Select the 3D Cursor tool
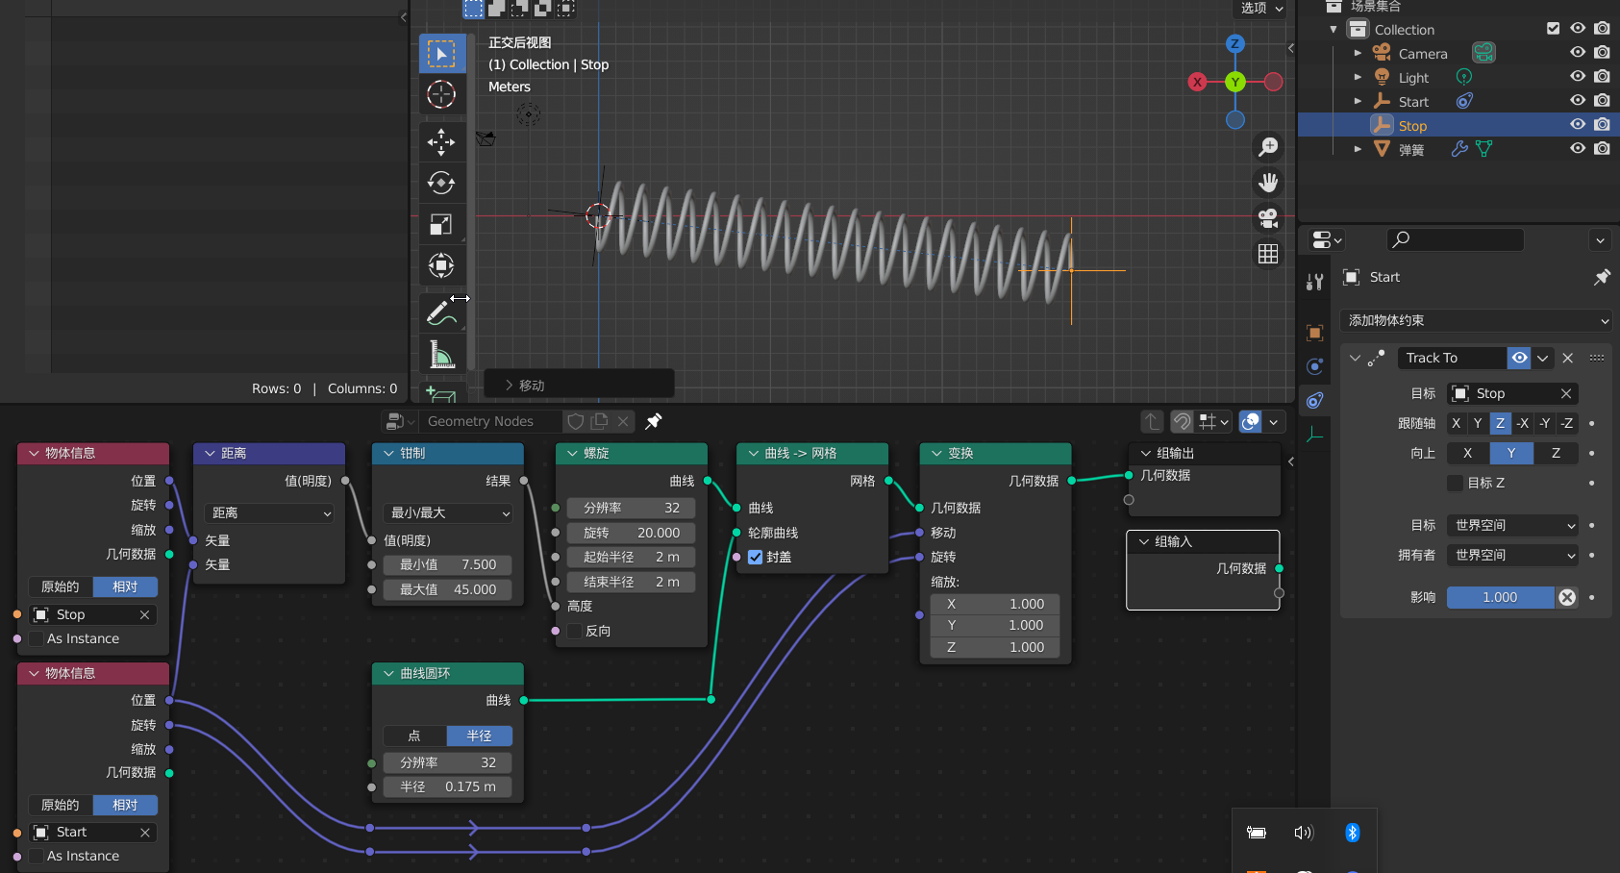The image size is (1620, 873). coord(441,94)
